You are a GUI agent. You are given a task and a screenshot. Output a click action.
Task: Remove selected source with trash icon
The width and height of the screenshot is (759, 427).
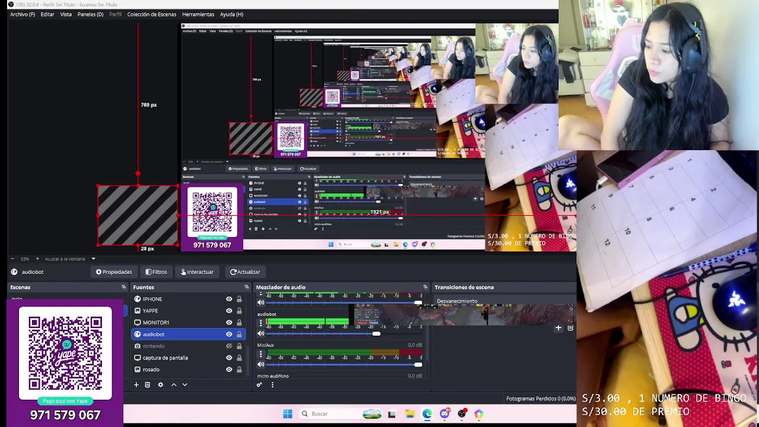pyautogui.click(x=148, y=385)
